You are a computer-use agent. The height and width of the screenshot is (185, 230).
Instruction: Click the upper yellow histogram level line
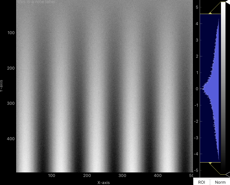(210, 14)
